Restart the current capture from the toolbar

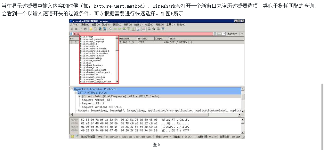[81, 29]
